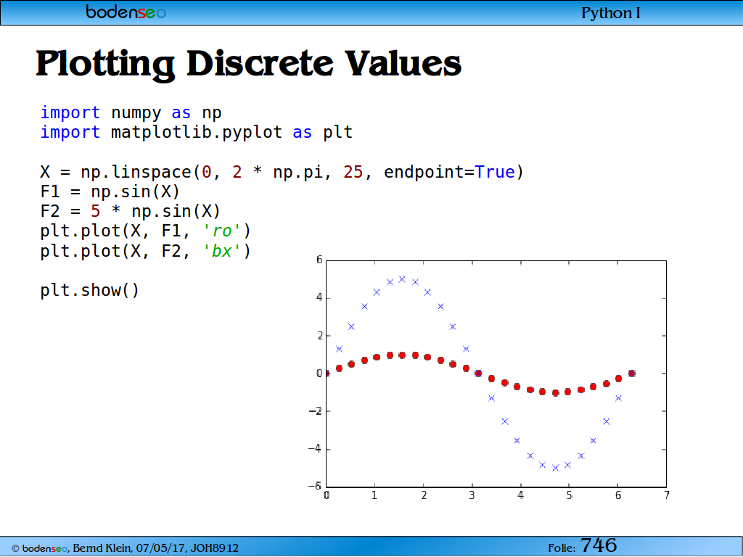Click the copyright text 'Bernd Klein, 07/05/17, JOH8912'
This screenshot has width=743, height=557.
coord(155,548)
